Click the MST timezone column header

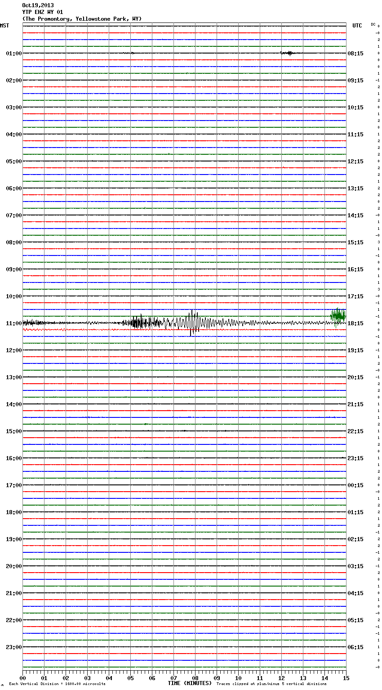[x=4, y=26]
